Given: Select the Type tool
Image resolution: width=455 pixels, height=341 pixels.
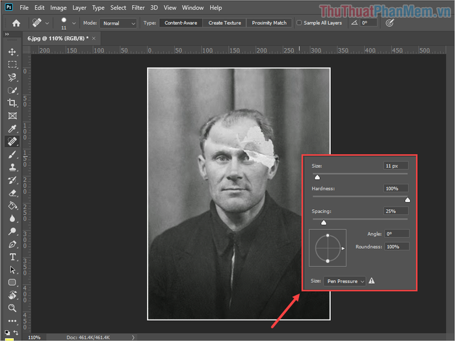Looking at the screenshot, I should tap(12, 257).
